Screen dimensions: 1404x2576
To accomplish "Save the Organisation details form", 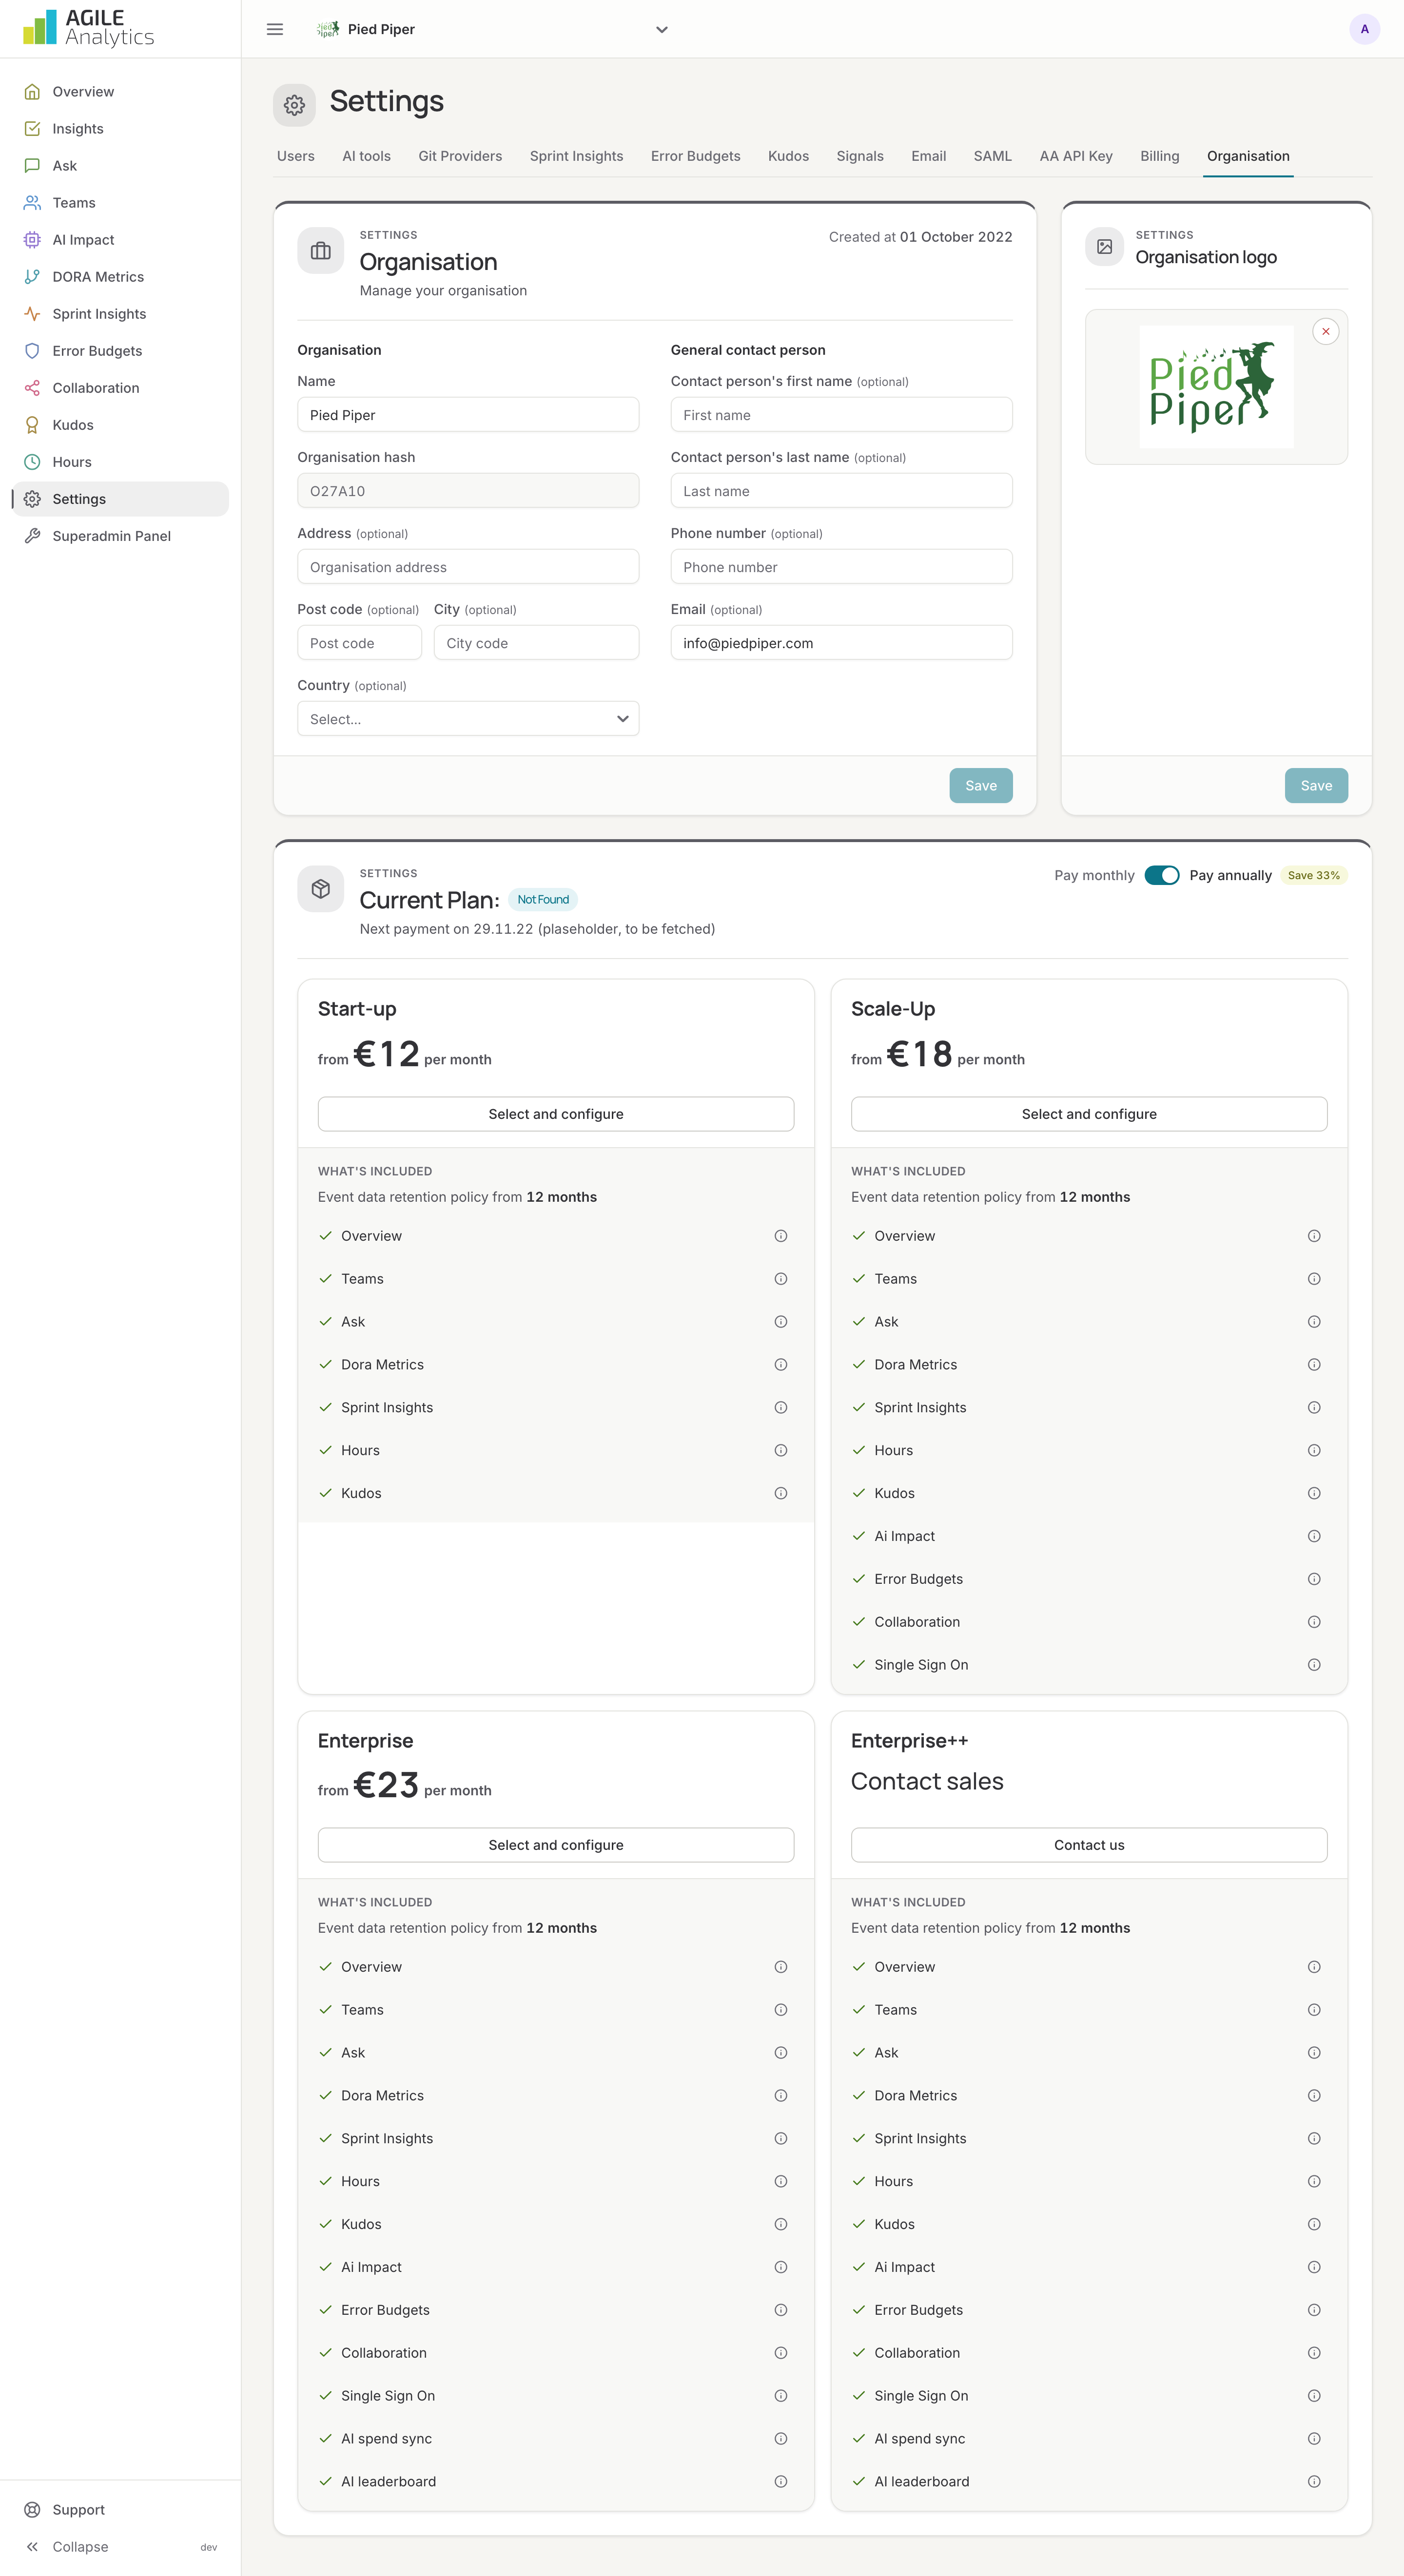I will click(981, 786).
